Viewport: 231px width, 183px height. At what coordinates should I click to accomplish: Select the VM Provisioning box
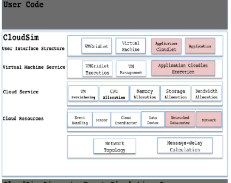click(83, 93)
